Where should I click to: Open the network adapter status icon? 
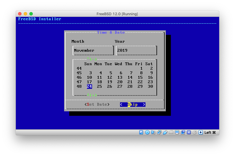(x=159, y=132)
